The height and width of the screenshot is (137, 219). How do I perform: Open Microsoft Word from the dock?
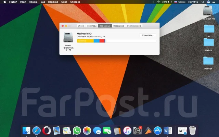pyautogui.click(x=168, y=130)
